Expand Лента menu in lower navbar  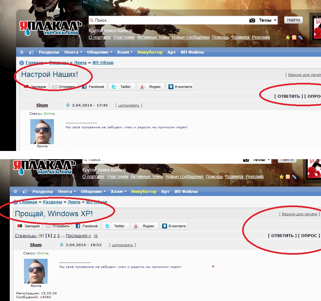pyautogui.click(x=67, y=192)
